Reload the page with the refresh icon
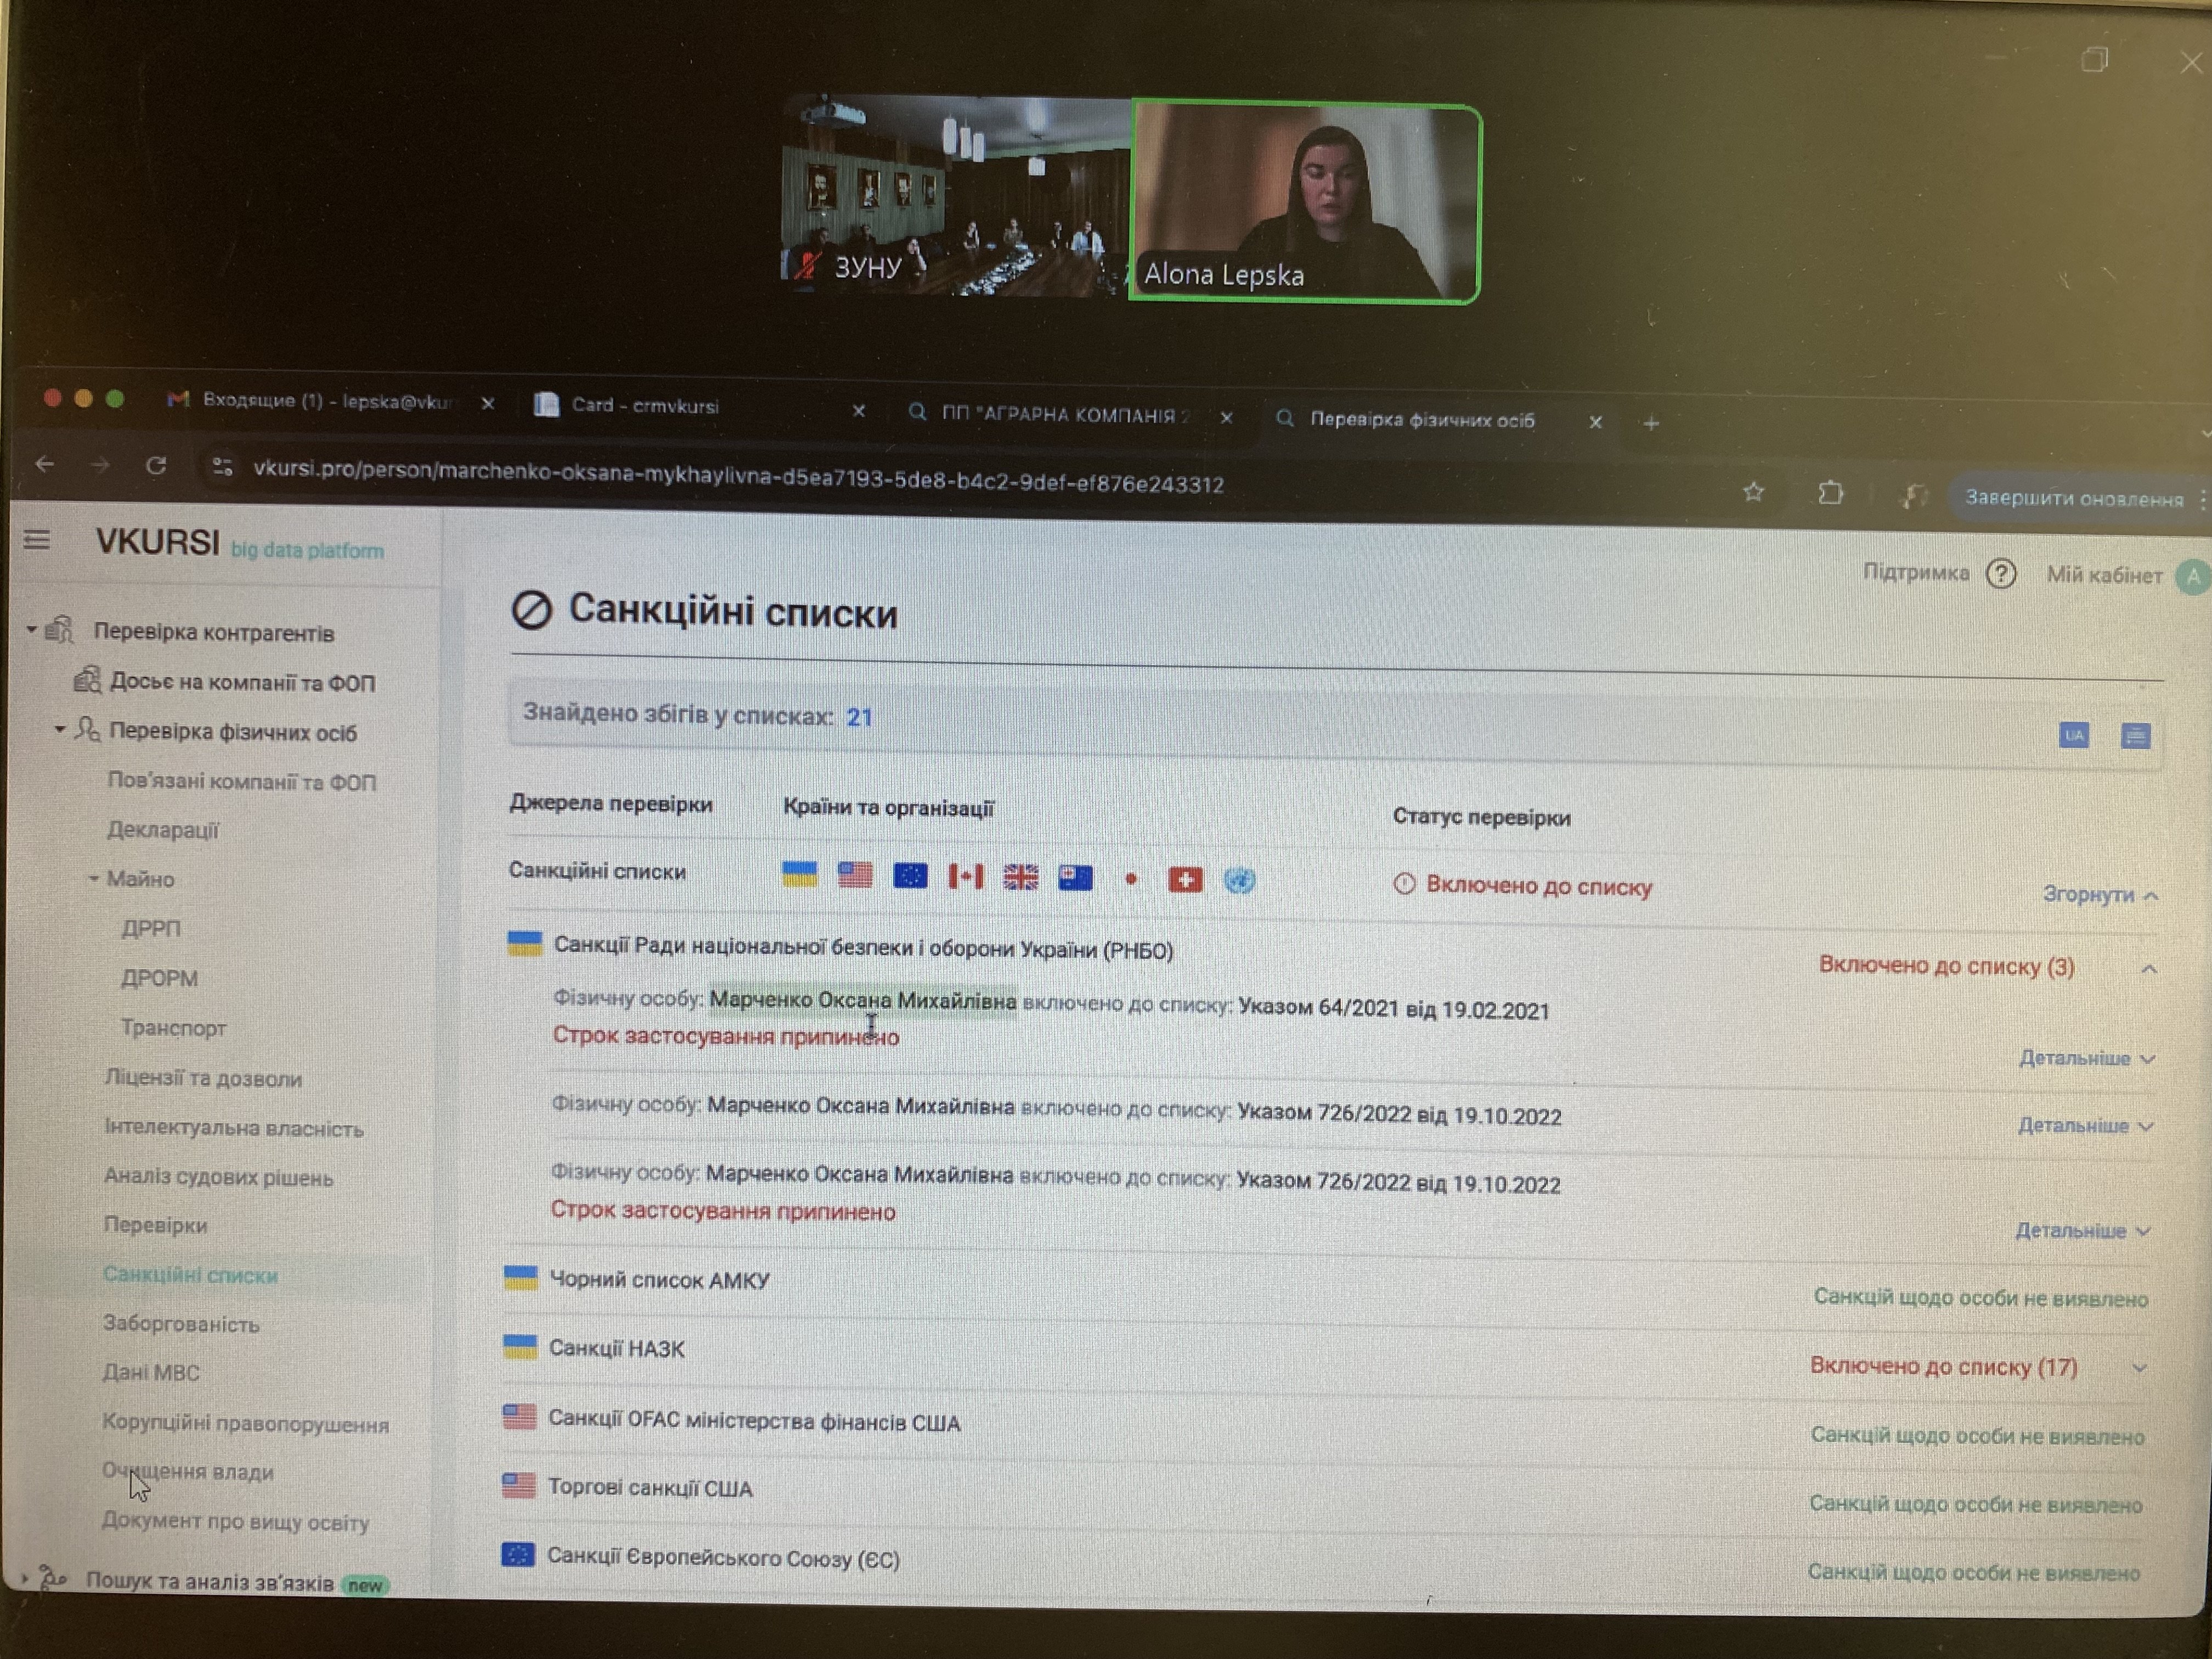Viewport: 2212px width, 1659px height. pos(156,465)
